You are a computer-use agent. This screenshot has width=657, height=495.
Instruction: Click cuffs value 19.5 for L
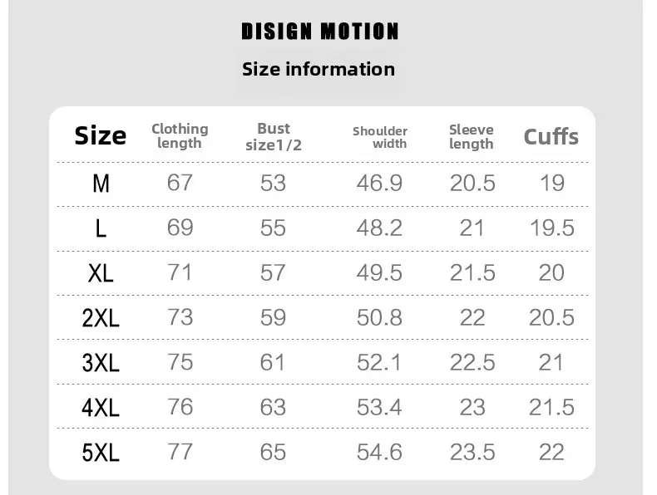(552, 228)
